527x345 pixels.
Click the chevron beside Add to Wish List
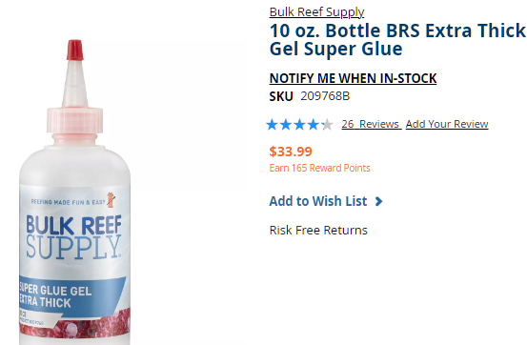[x=378, y=201]
